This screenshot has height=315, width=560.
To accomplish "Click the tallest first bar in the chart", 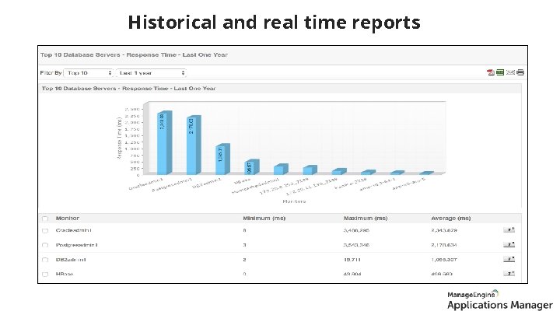I will (x=163, y=143).
